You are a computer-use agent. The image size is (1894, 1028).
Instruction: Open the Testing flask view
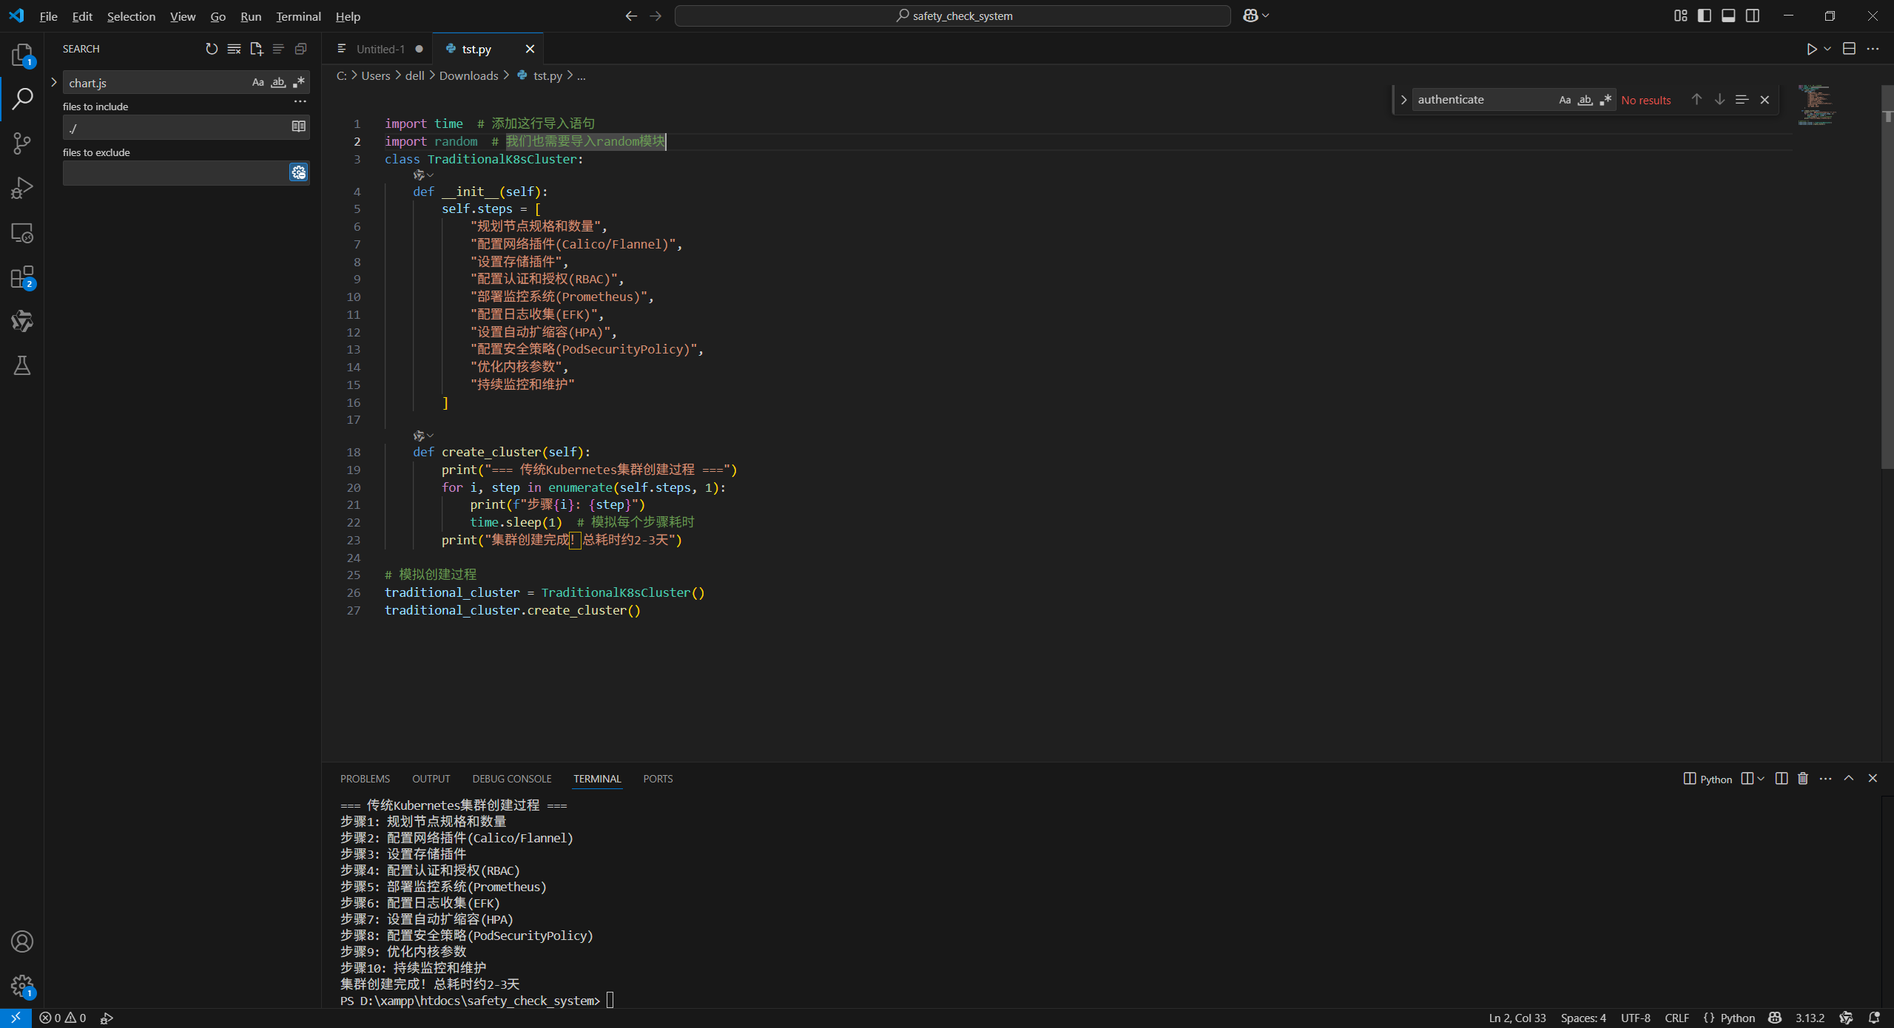click(22, 365)
